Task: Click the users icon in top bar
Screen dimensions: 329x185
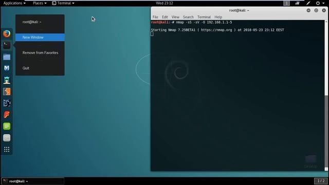Action: point(297,3)
